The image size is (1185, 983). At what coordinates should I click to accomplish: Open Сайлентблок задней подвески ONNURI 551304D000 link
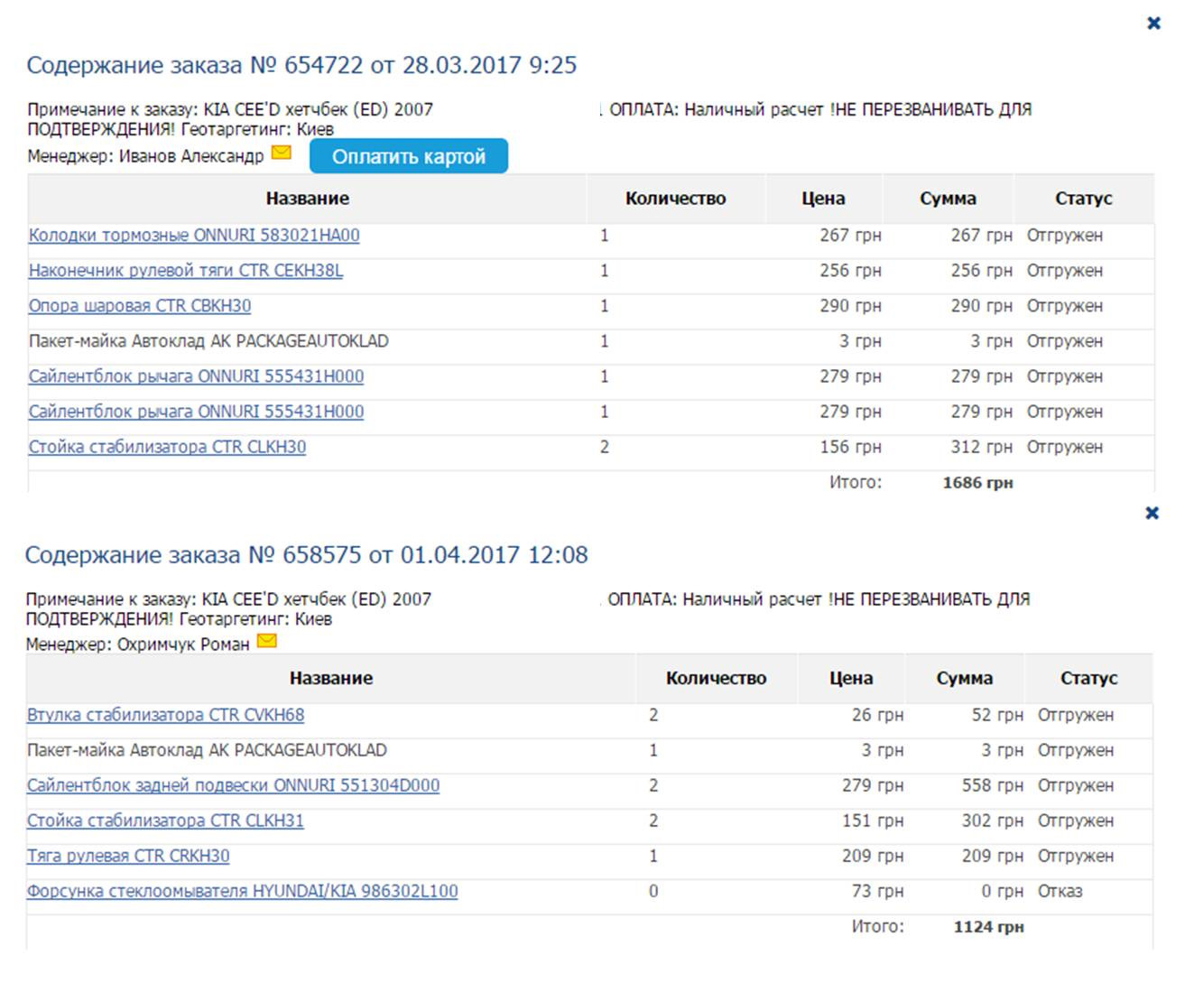coord(233,785)
